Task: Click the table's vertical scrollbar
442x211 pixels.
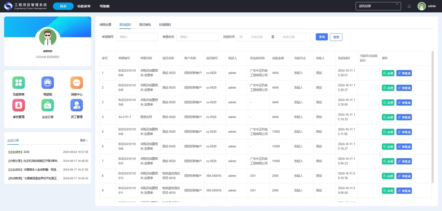Action: (433, 115)
